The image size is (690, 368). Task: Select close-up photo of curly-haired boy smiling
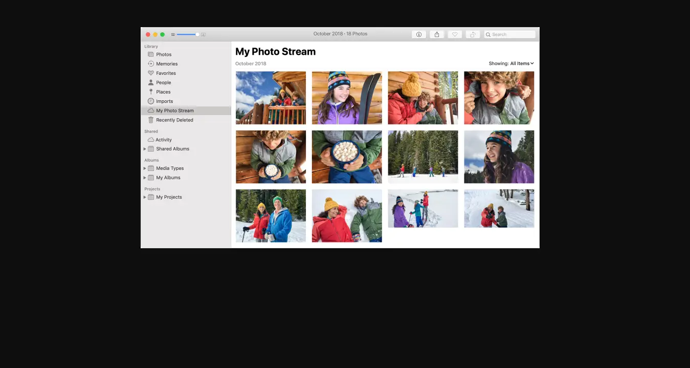pyautogui.click(x=499, y=98)
